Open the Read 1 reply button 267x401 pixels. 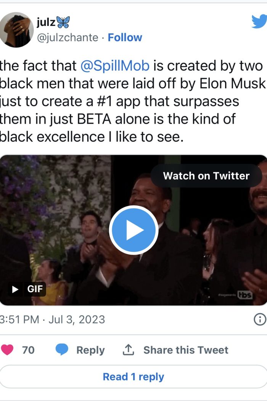pos(133,377)
